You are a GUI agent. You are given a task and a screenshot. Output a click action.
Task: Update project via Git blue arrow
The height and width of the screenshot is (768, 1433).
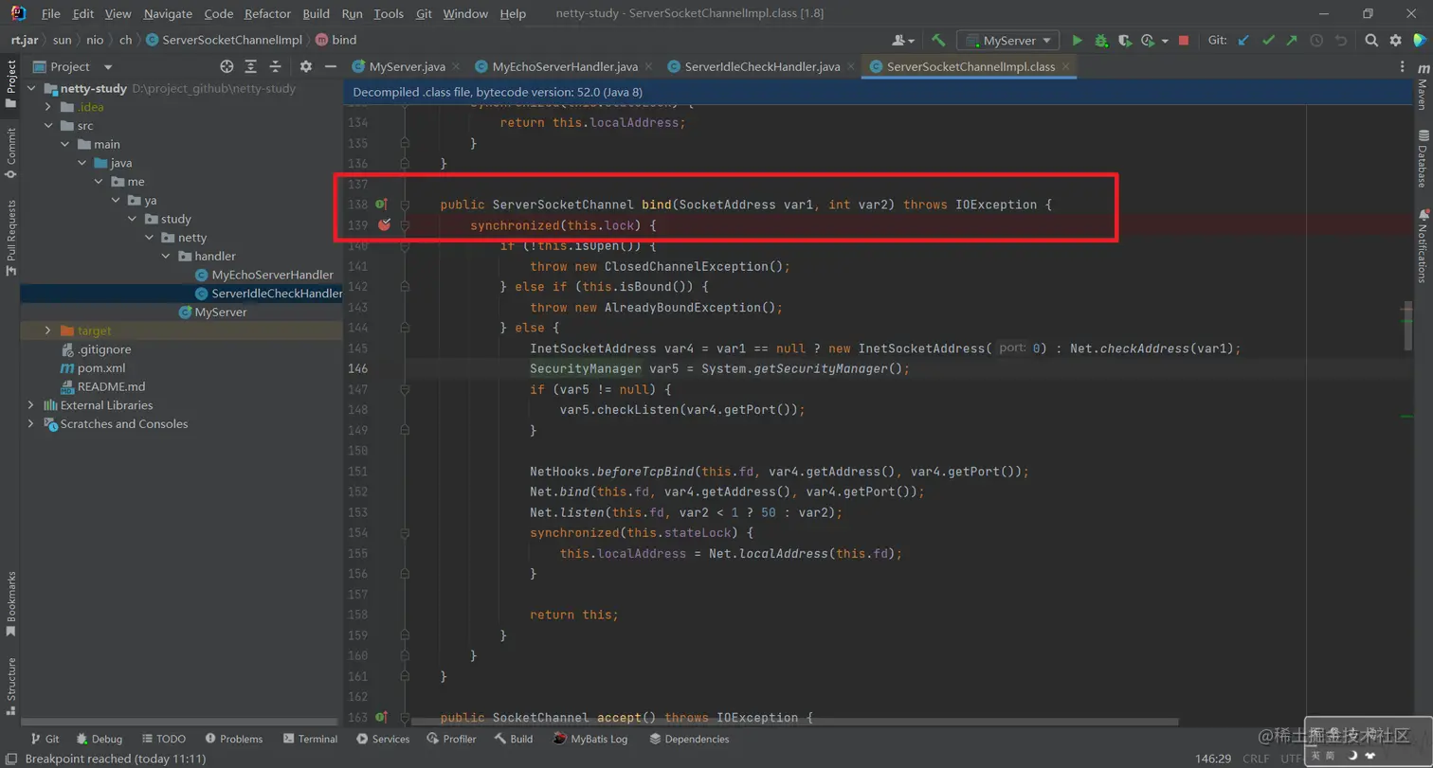1243,41
